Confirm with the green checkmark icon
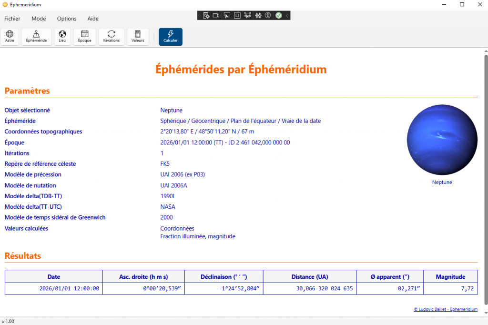The height and width of the screenshot is (325, 488). (278, 15)
